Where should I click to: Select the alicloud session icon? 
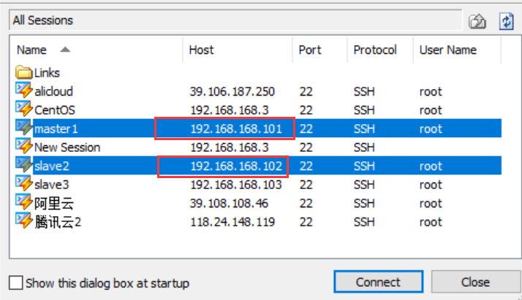(23, 91)
